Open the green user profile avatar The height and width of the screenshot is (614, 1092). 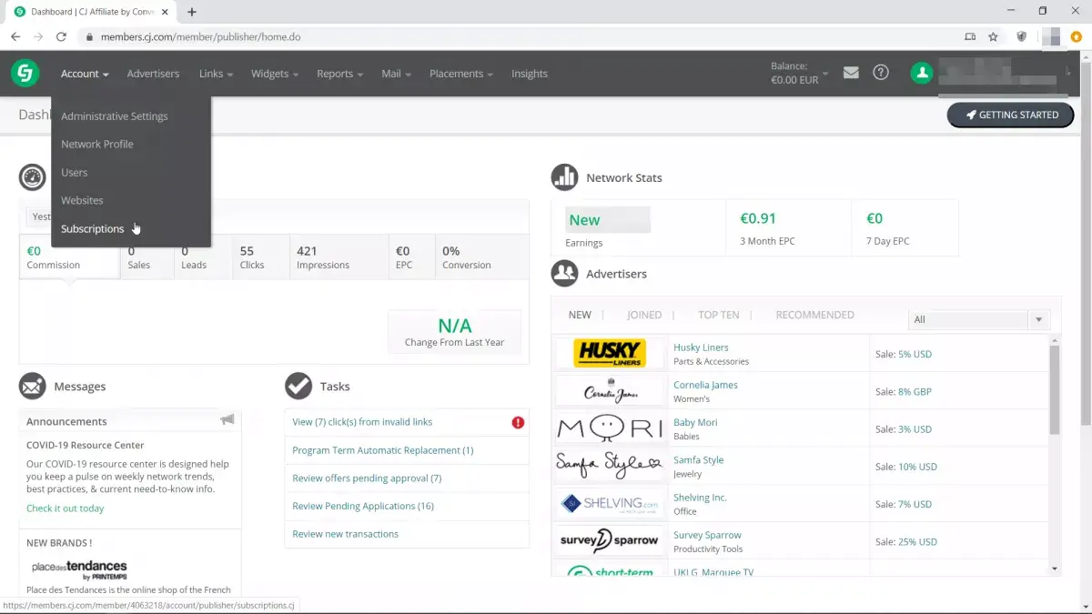pyautogui.click(x=922, y=74)
